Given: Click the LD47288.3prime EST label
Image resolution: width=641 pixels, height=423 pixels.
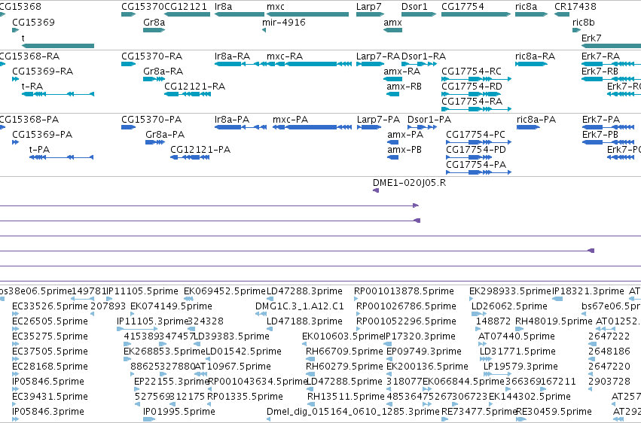Looking at the screenshot, I should pyautogui.click(x=304, y=291).
